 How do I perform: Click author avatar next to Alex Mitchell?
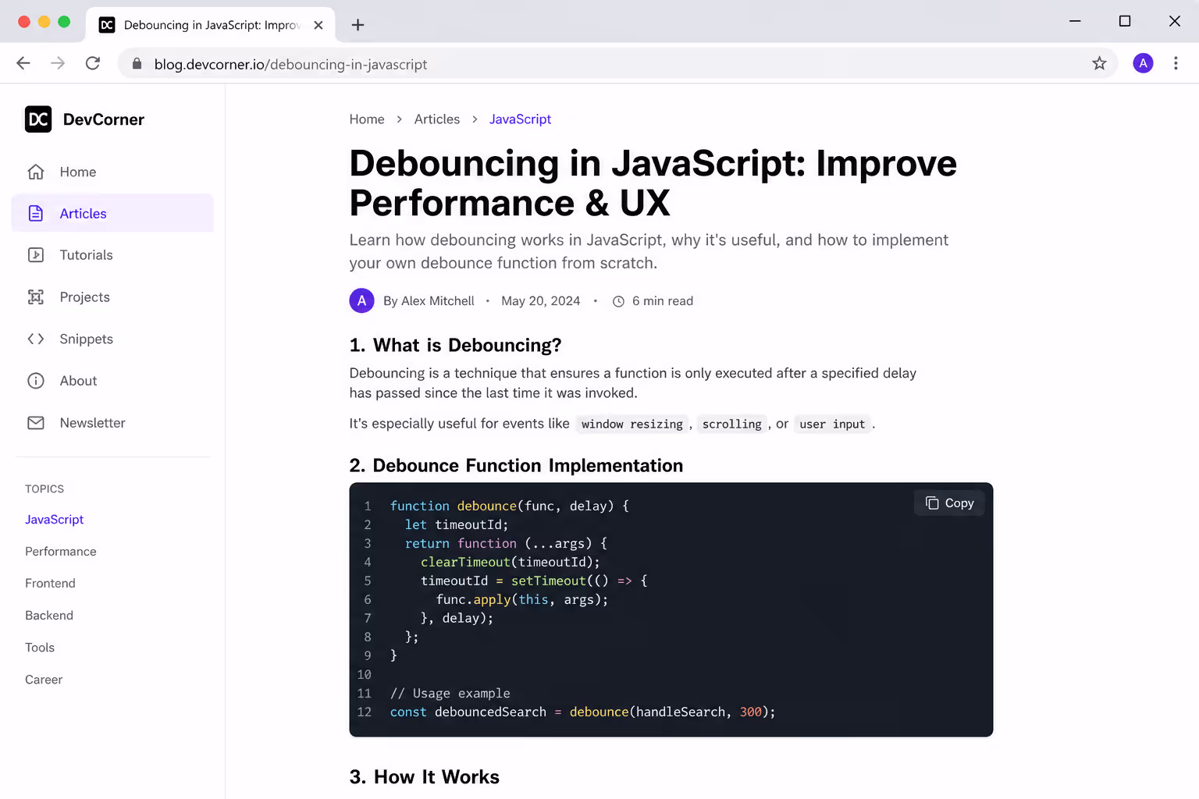coord(361,300)
